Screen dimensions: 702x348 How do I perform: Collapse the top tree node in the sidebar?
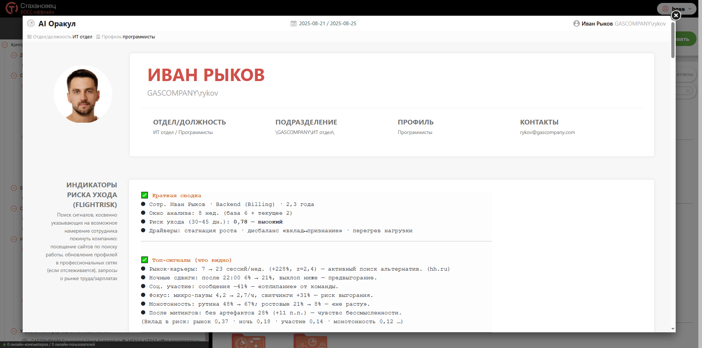5,45
